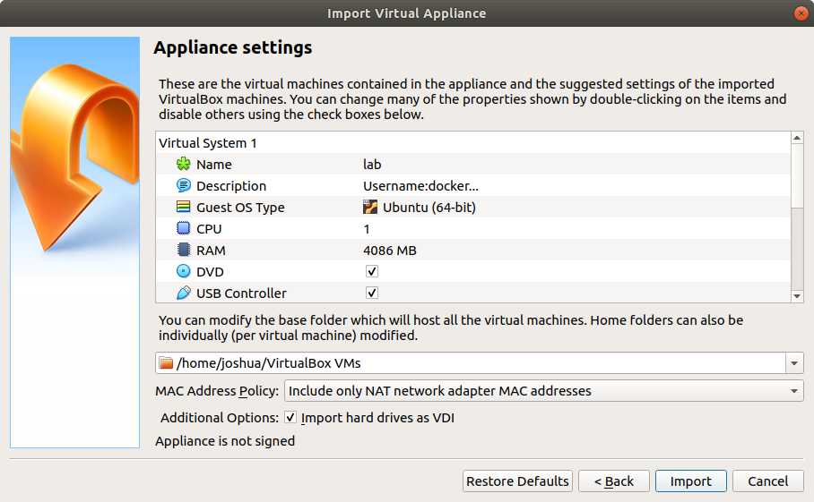Select the 'Username:docker...' description value

coord(420,185)
